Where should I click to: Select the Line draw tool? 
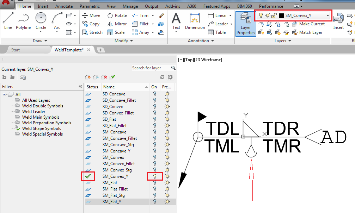point(8,21)
